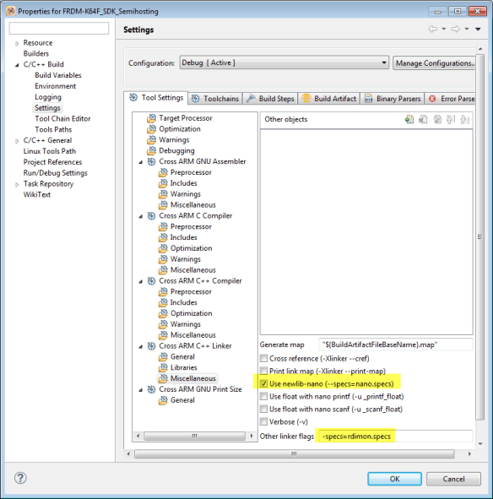Collapse Cross ARM C Compiler branch
Image resolution: width=493 pixels, height=499 pixels.
coord(140,216)
